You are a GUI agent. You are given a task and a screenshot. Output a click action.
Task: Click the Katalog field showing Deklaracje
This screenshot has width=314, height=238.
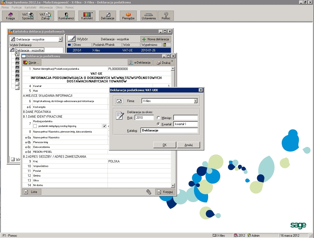pyautogui.click(x=169, y=130)
